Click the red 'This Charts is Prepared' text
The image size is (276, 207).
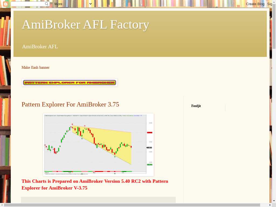(x=95, y=184)
